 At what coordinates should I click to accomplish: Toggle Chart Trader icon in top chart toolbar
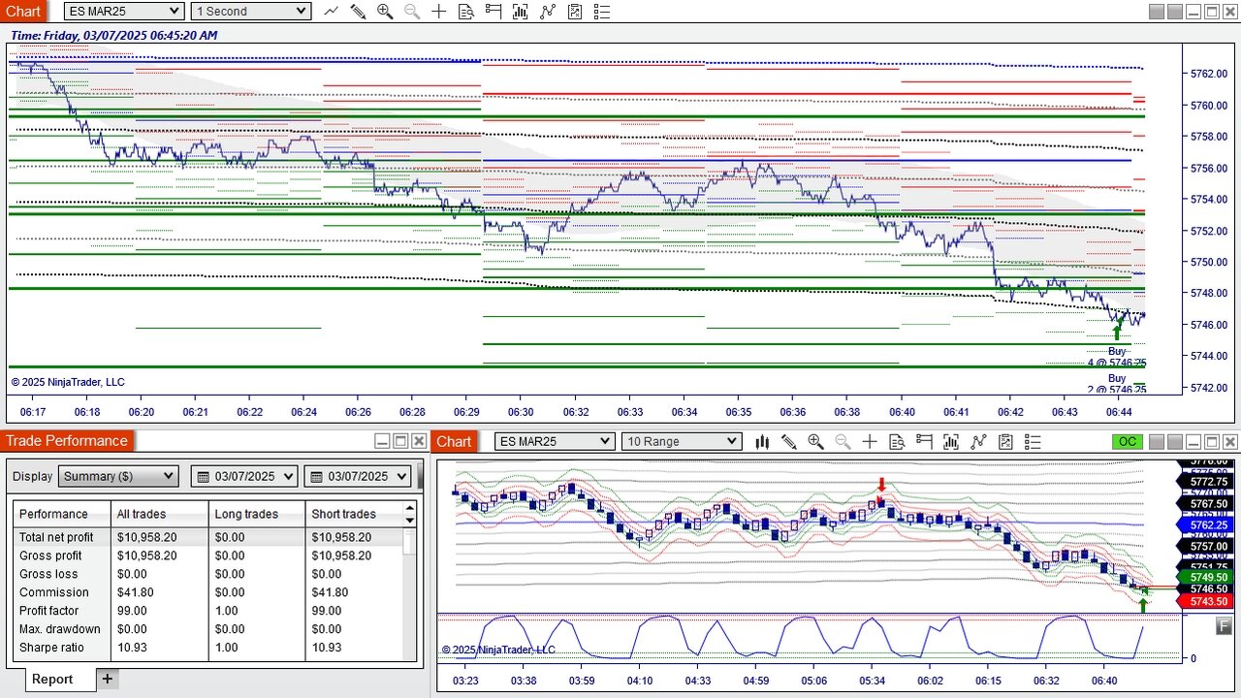pos(493,12)
